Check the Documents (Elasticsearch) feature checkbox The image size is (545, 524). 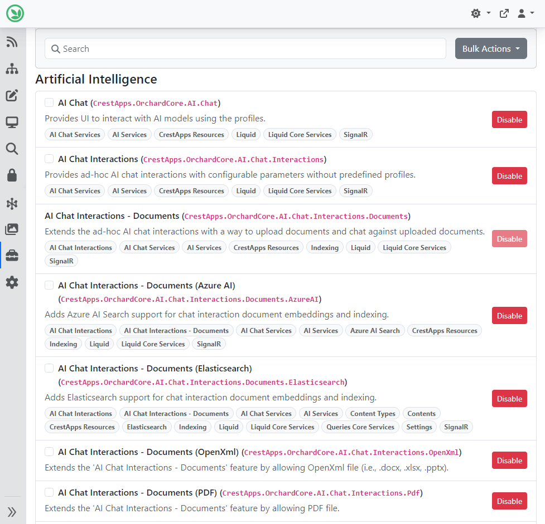coord(49,368)
